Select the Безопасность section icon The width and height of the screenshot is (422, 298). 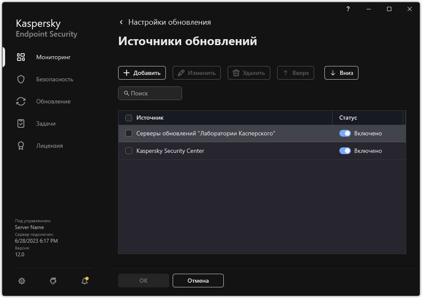click(x=20, y=79)
